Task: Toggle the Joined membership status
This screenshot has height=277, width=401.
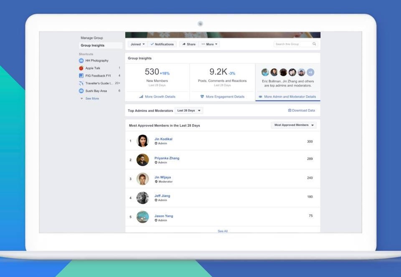Action: click(x=138, y=44)
